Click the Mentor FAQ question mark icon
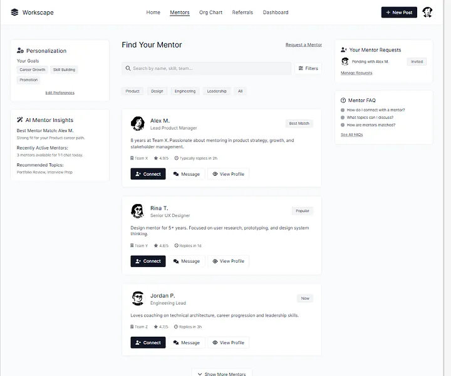 point(343,100)
